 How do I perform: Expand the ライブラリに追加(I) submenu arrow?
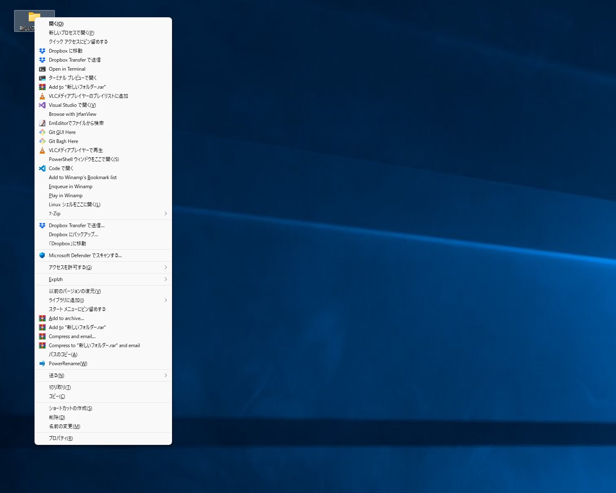tap(165, 300)
